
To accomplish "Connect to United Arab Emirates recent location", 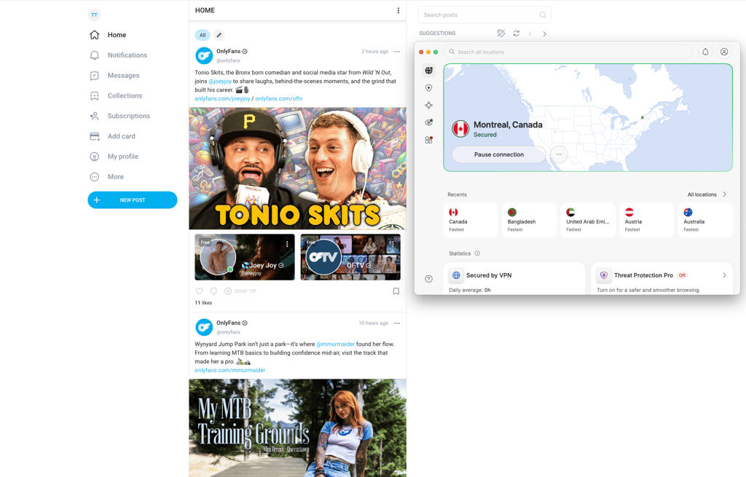I will (x=588, y=220).
